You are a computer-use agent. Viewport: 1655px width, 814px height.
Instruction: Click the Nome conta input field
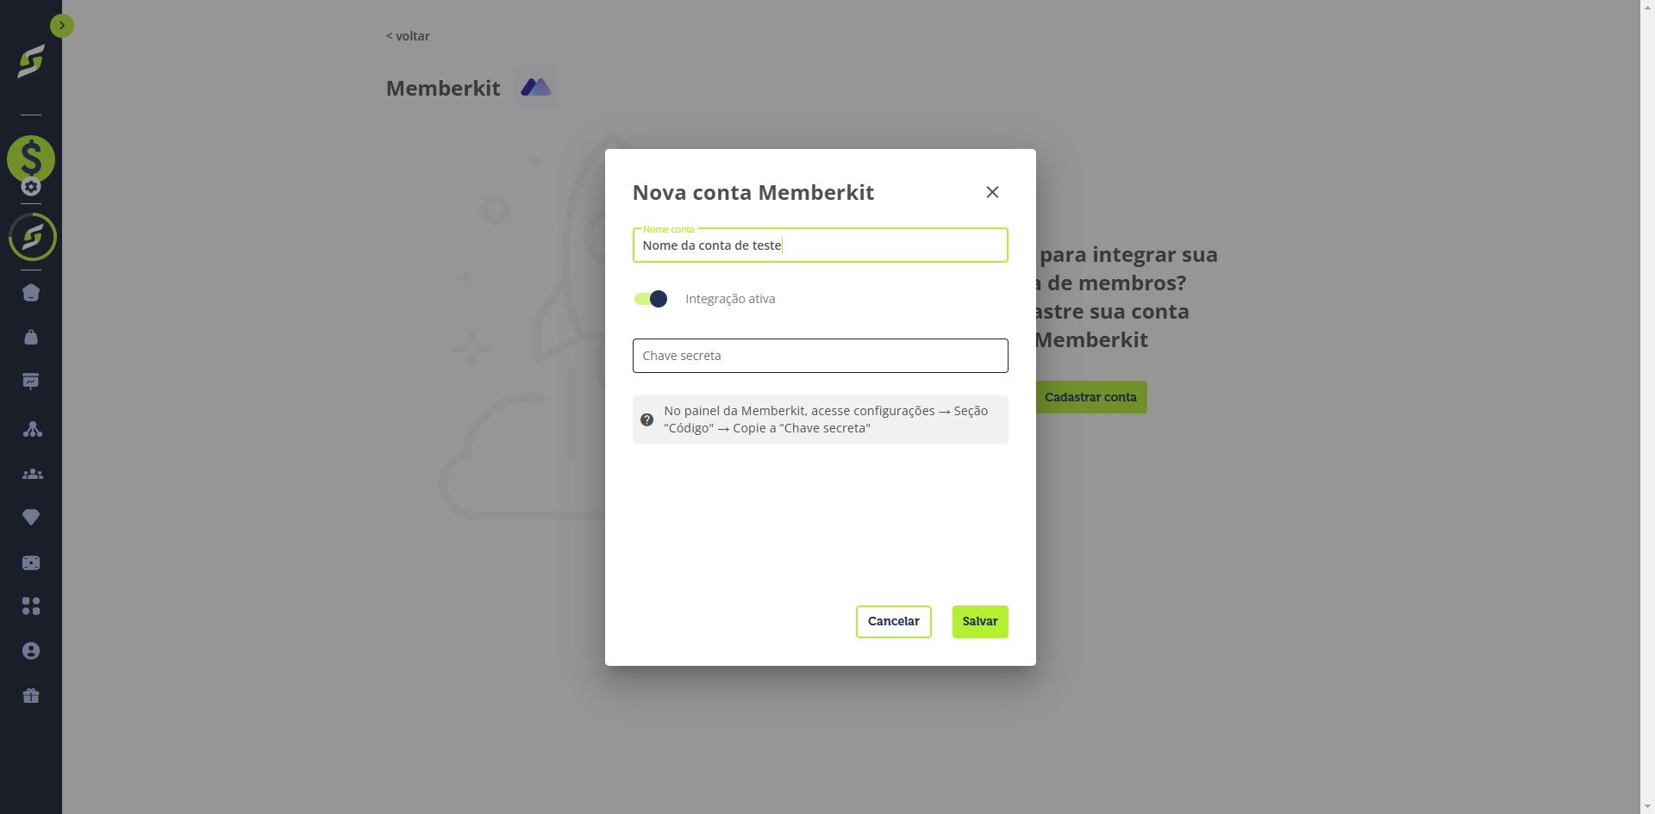point(820,245)
